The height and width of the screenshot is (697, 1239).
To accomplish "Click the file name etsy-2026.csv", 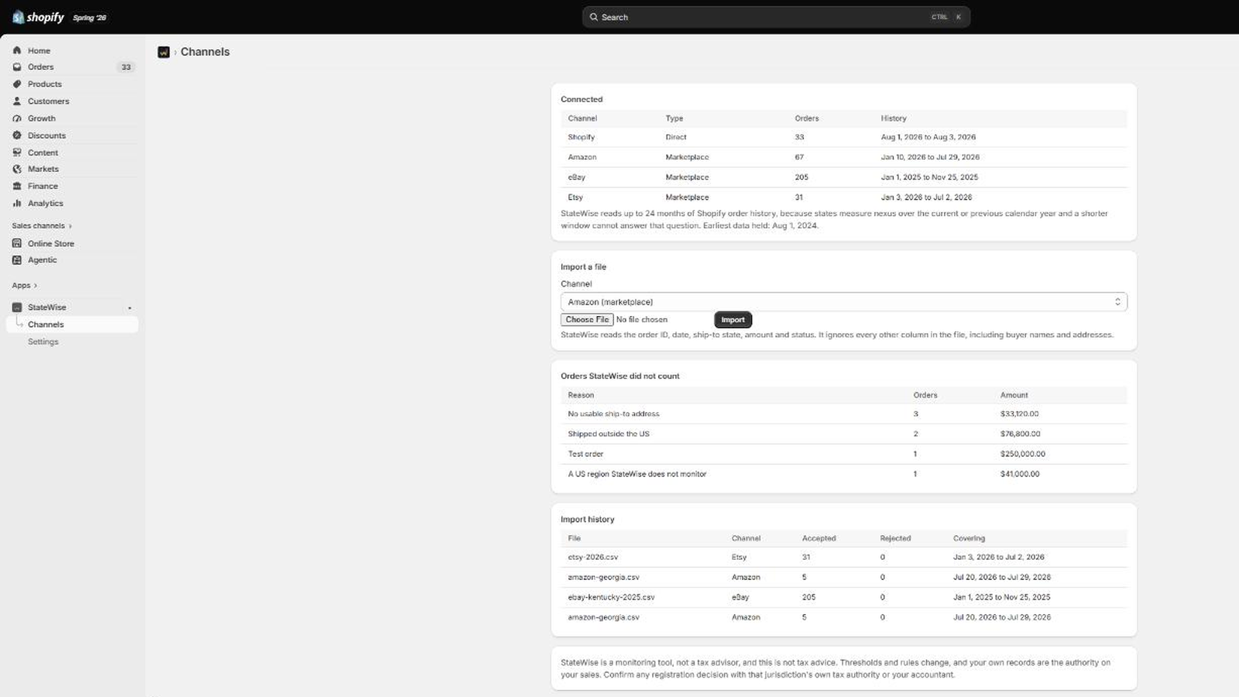I will point(593,558).
